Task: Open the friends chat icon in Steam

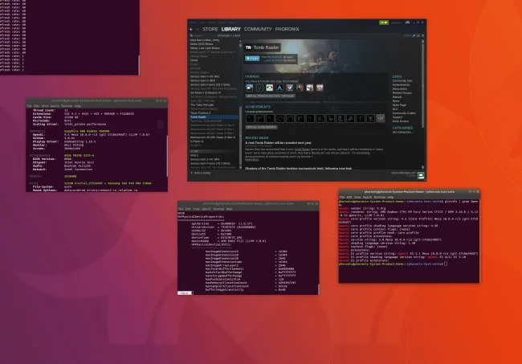Action: pyautogui.click(x=421, y=175)
